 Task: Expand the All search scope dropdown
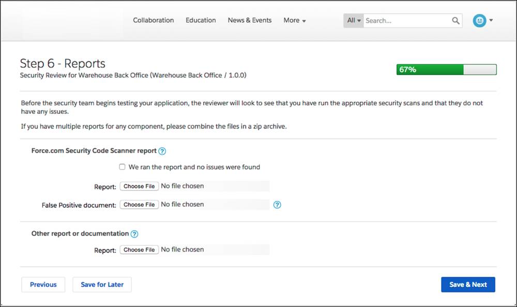tap(354, 21)
